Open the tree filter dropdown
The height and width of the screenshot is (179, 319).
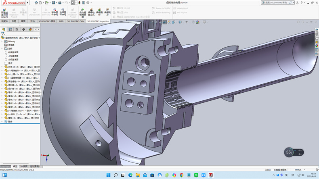4,34
